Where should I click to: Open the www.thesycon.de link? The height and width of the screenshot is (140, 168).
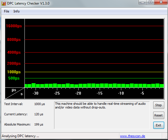(132, 136)
